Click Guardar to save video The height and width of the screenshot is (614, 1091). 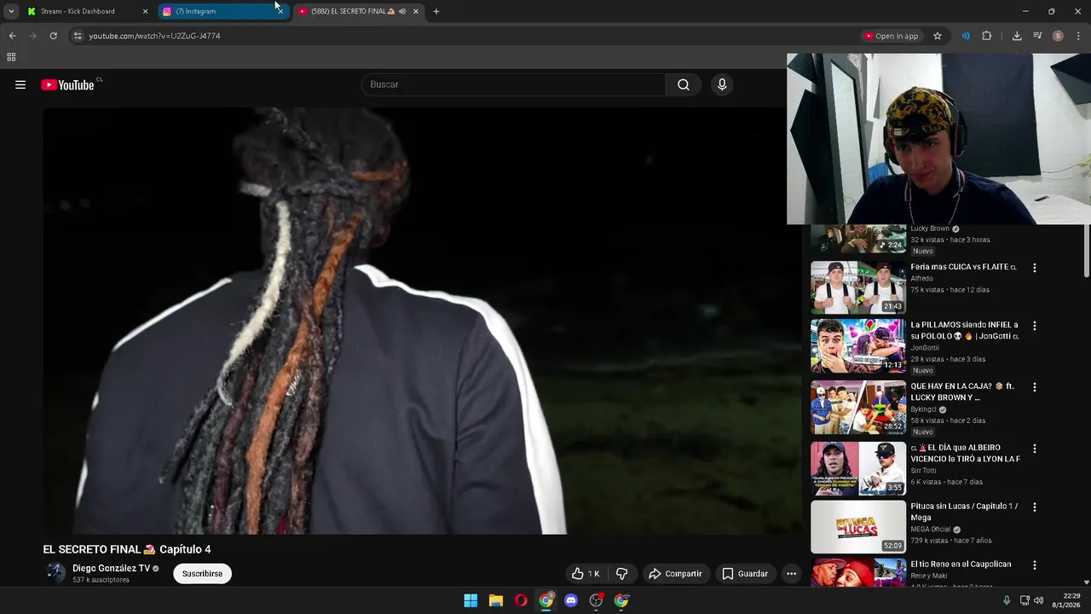point(745,574)
